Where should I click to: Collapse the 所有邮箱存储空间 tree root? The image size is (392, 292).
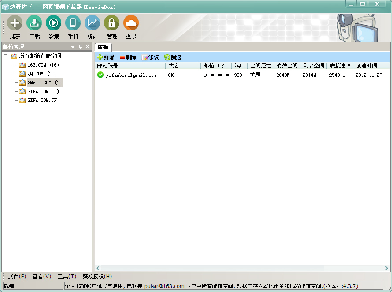coord(6,56)
